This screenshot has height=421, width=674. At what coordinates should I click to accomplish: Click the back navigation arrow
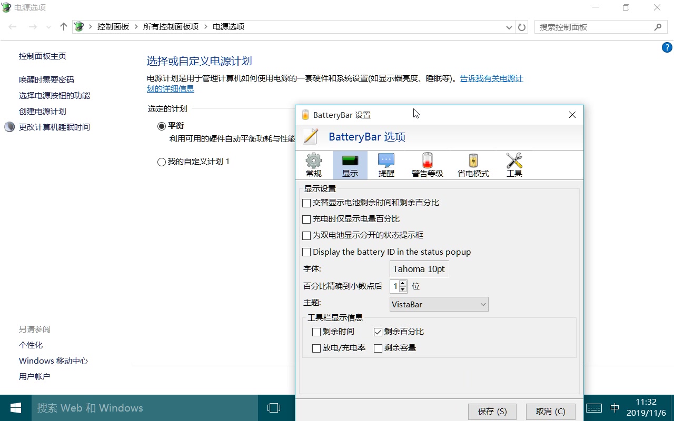pos(13,27)
